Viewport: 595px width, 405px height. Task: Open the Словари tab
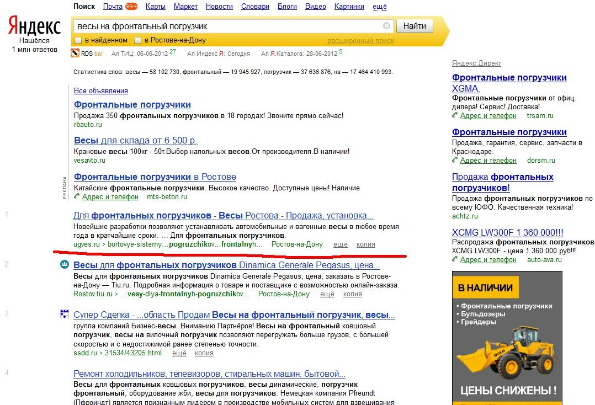tap(255, 7)
